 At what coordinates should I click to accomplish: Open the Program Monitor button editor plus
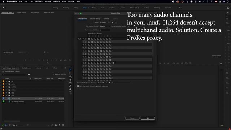221,64
